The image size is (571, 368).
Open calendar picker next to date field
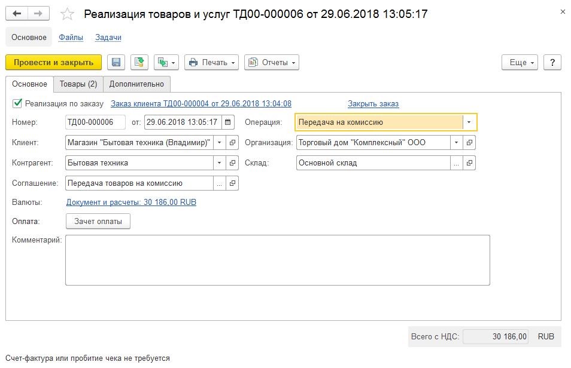point(228,122)
